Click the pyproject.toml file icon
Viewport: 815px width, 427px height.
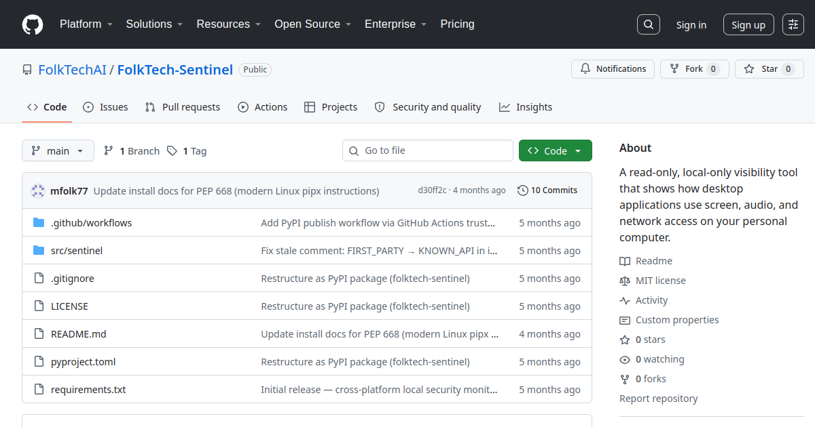tap(39, 362)
